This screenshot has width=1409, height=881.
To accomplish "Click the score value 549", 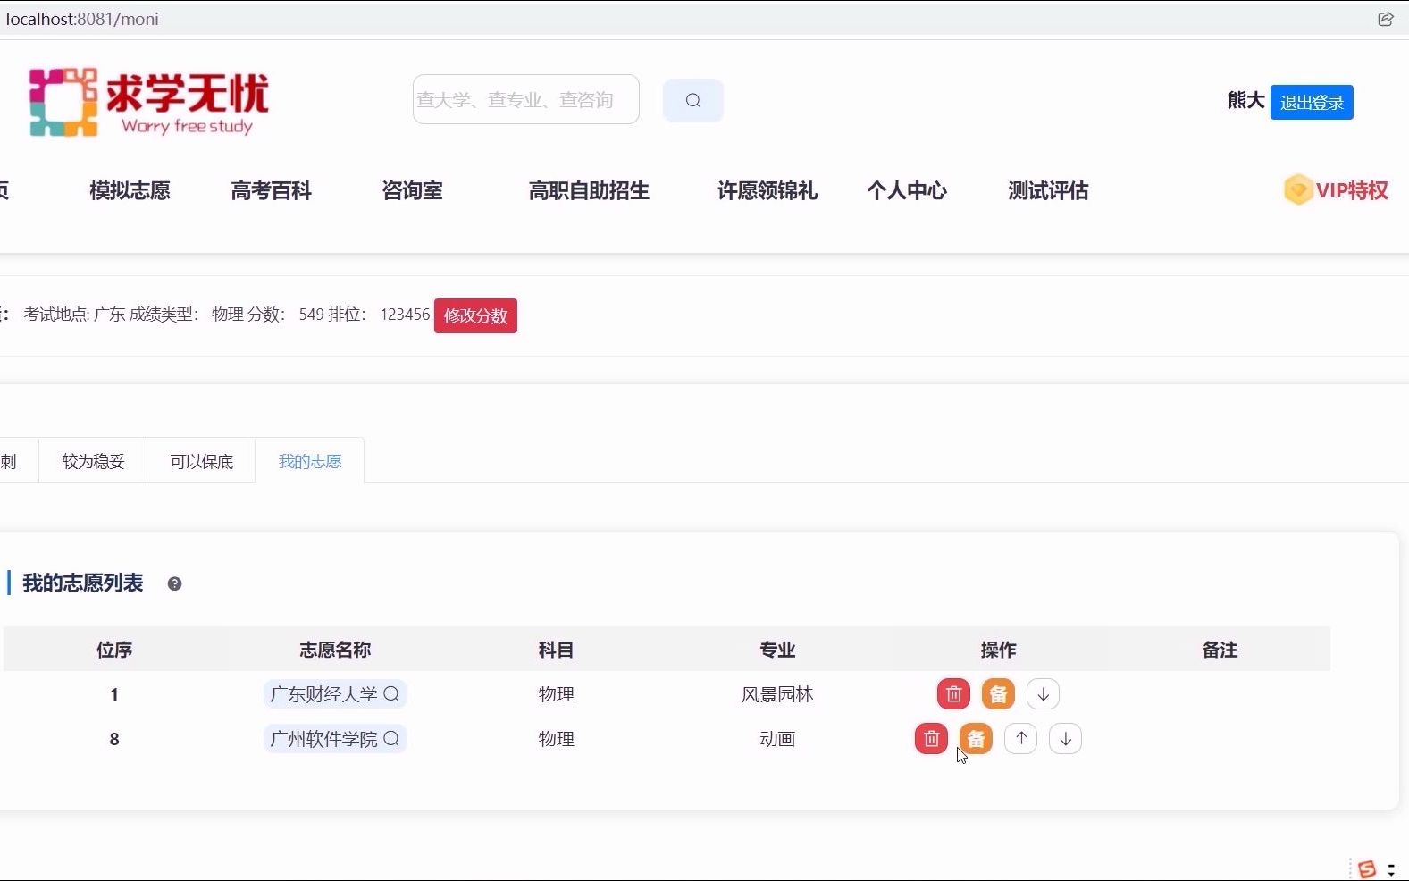I will [311, 315].
